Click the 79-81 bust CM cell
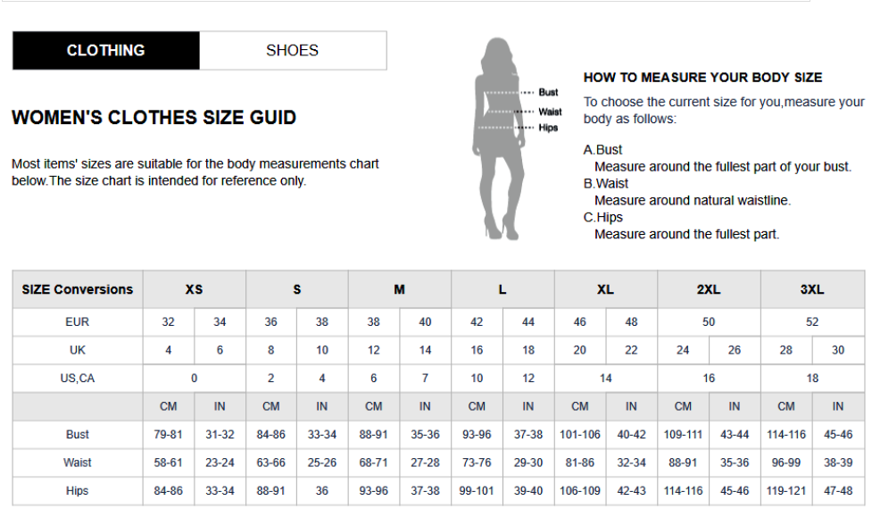 (x=169, y=435)
